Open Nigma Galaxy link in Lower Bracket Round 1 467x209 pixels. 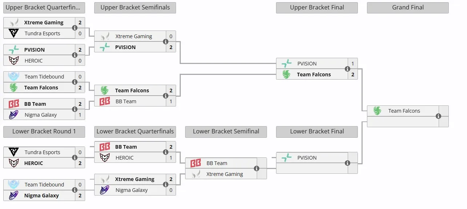(x=41, y=196)
